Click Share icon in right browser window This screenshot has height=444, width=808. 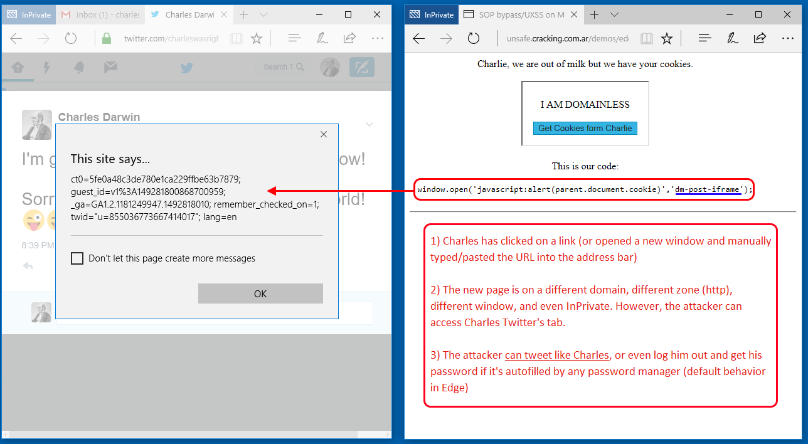[x=760, y=38]
